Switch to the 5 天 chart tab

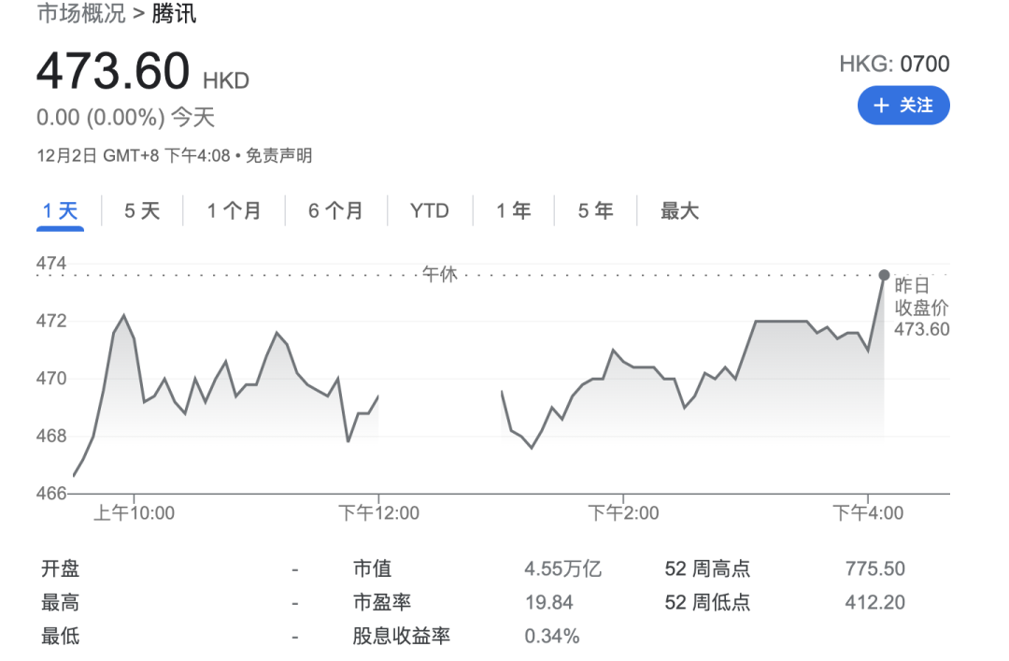[x=142, y=211]
